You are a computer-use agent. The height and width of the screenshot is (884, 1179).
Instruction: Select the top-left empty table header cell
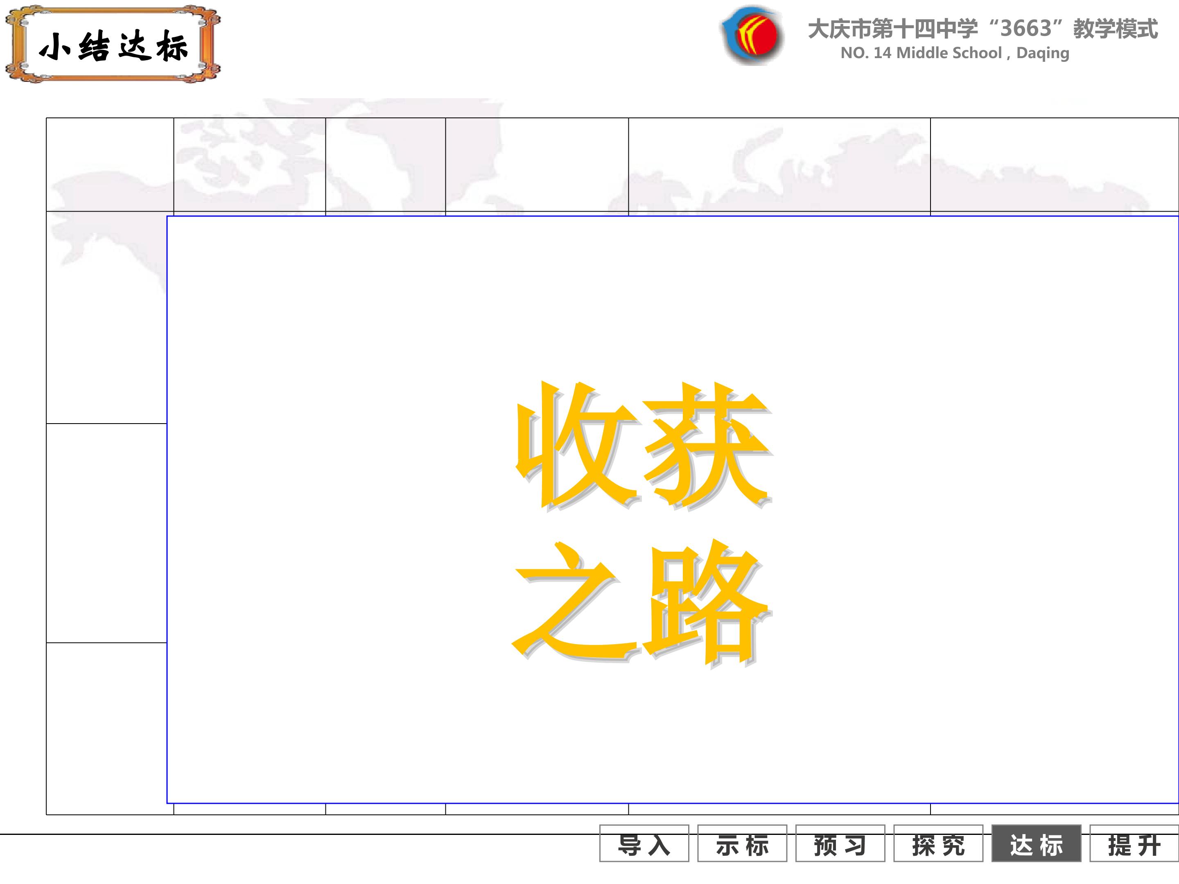[x=110, y=165]
